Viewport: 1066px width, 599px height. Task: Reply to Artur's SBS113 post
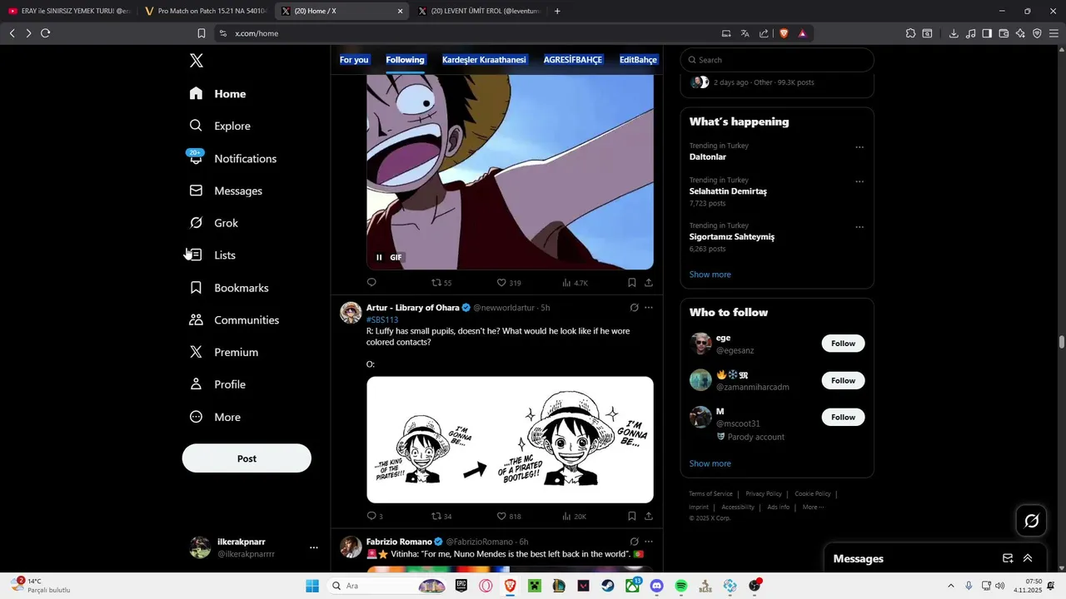(x=375, y=517)
